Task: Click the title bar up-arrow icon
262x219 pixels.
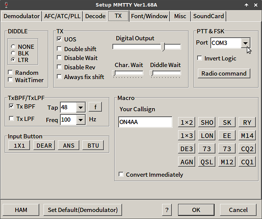Action: pyautogui.click(x=246, y=5)
